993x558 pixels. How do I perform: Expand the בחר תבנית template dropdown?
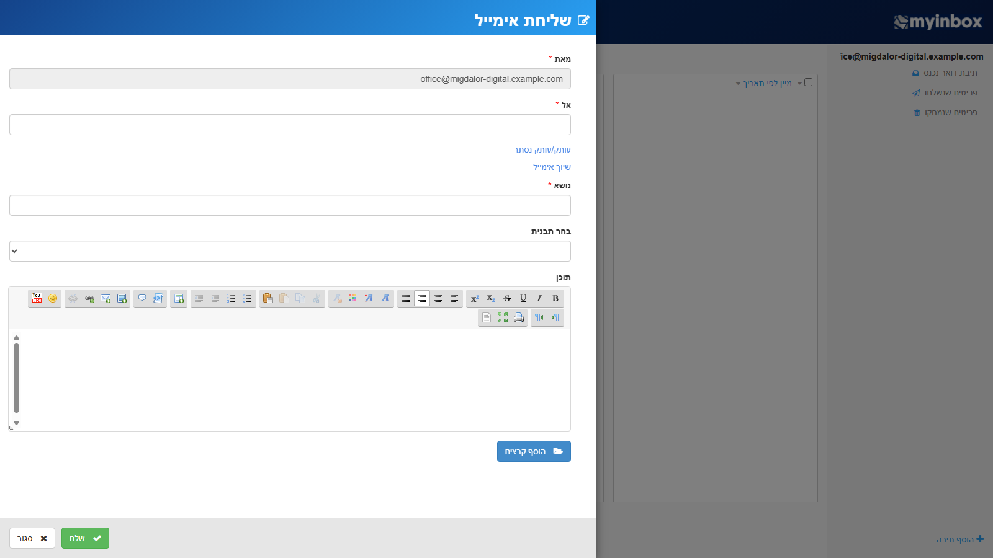pyautogui.click(x=290, y=251)
